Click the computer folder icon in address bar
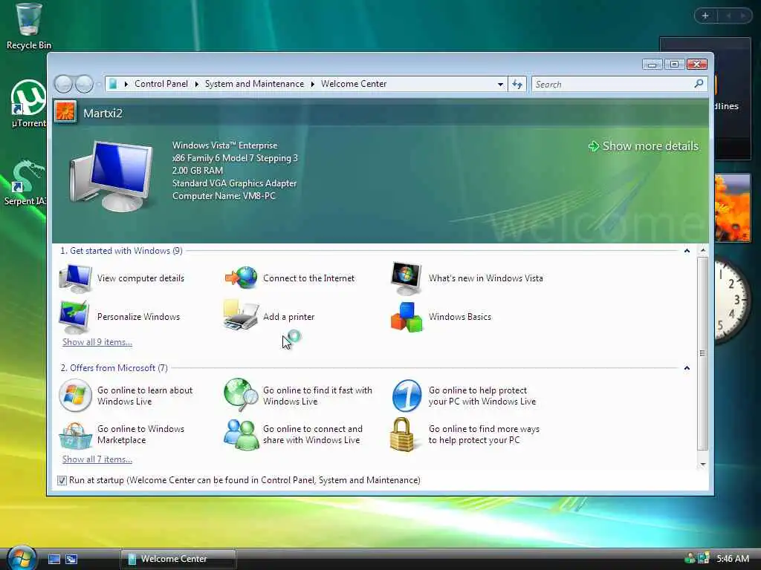The height and width of the screenshot is (570, 761). point(113,84)
